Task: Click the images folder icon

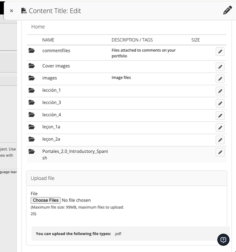Action: click(x=32, y=78)
